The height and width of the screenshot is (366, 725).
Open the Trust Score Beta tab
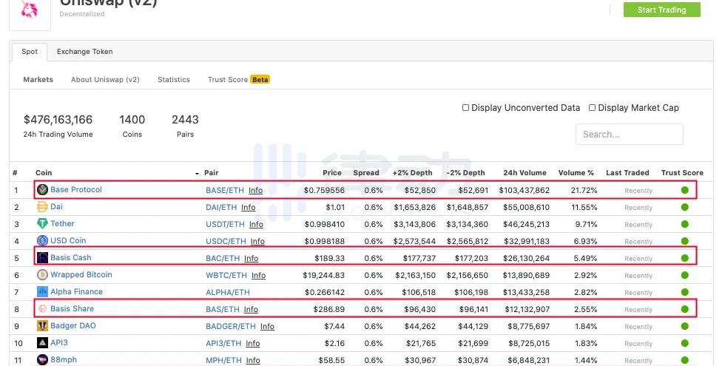pyautogui.click(x=238, y=80)
